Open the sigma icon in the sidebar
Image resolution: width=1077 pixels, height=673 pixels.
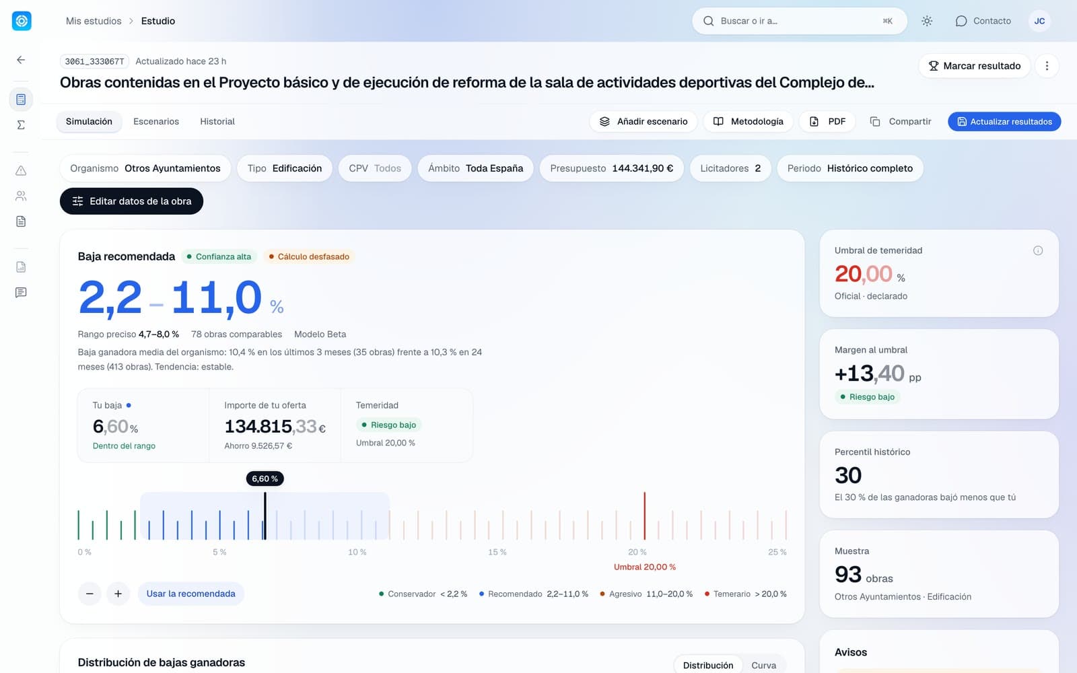[21, 125]
